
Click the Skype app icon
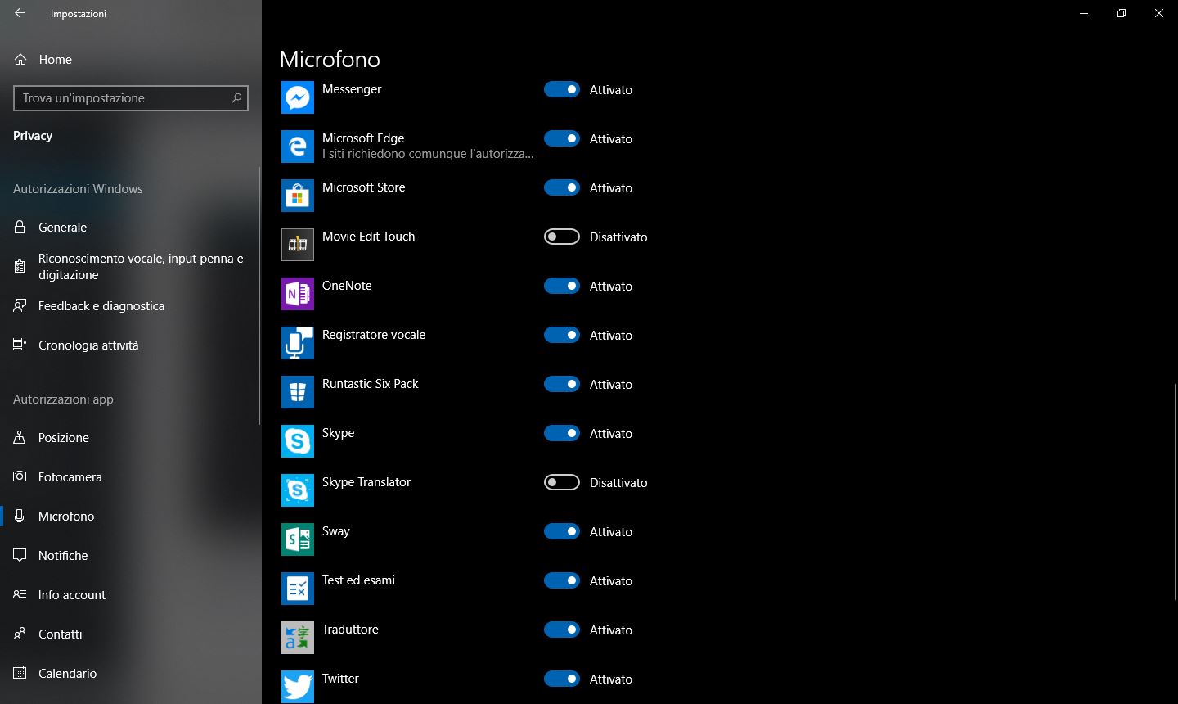pyautogui.click(x=298, y=441)
